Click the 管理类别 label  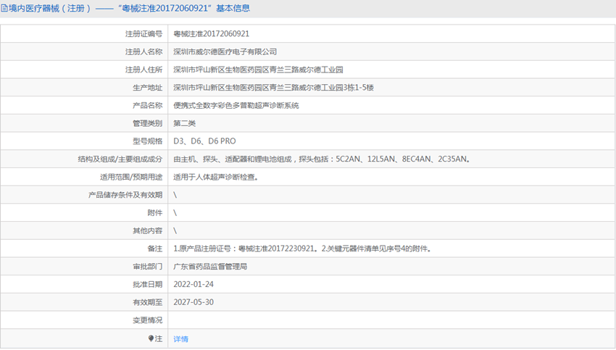coord(147,123)
